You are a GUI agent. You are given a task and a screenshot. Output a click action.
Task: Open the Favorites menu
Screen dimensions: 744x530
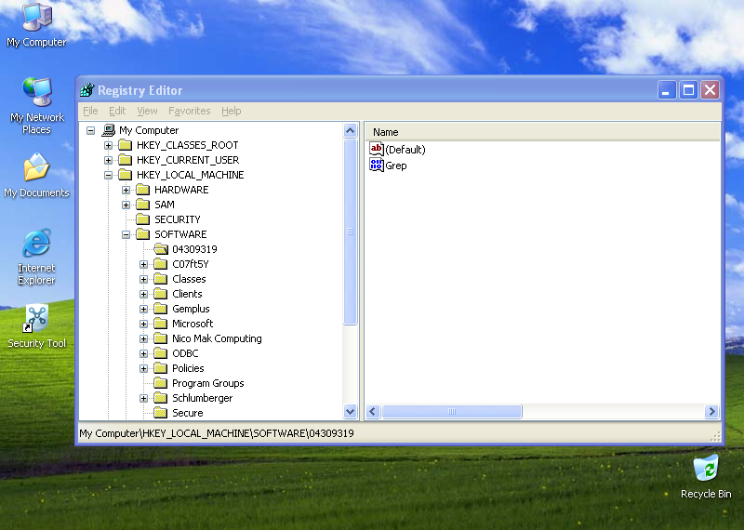click(x=190, y=111)
